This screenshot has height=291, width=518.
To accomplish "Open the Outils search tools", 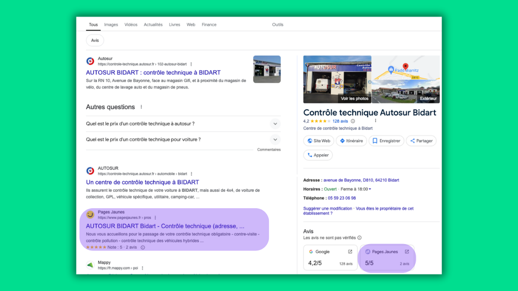I will click(x=278, y=25).
